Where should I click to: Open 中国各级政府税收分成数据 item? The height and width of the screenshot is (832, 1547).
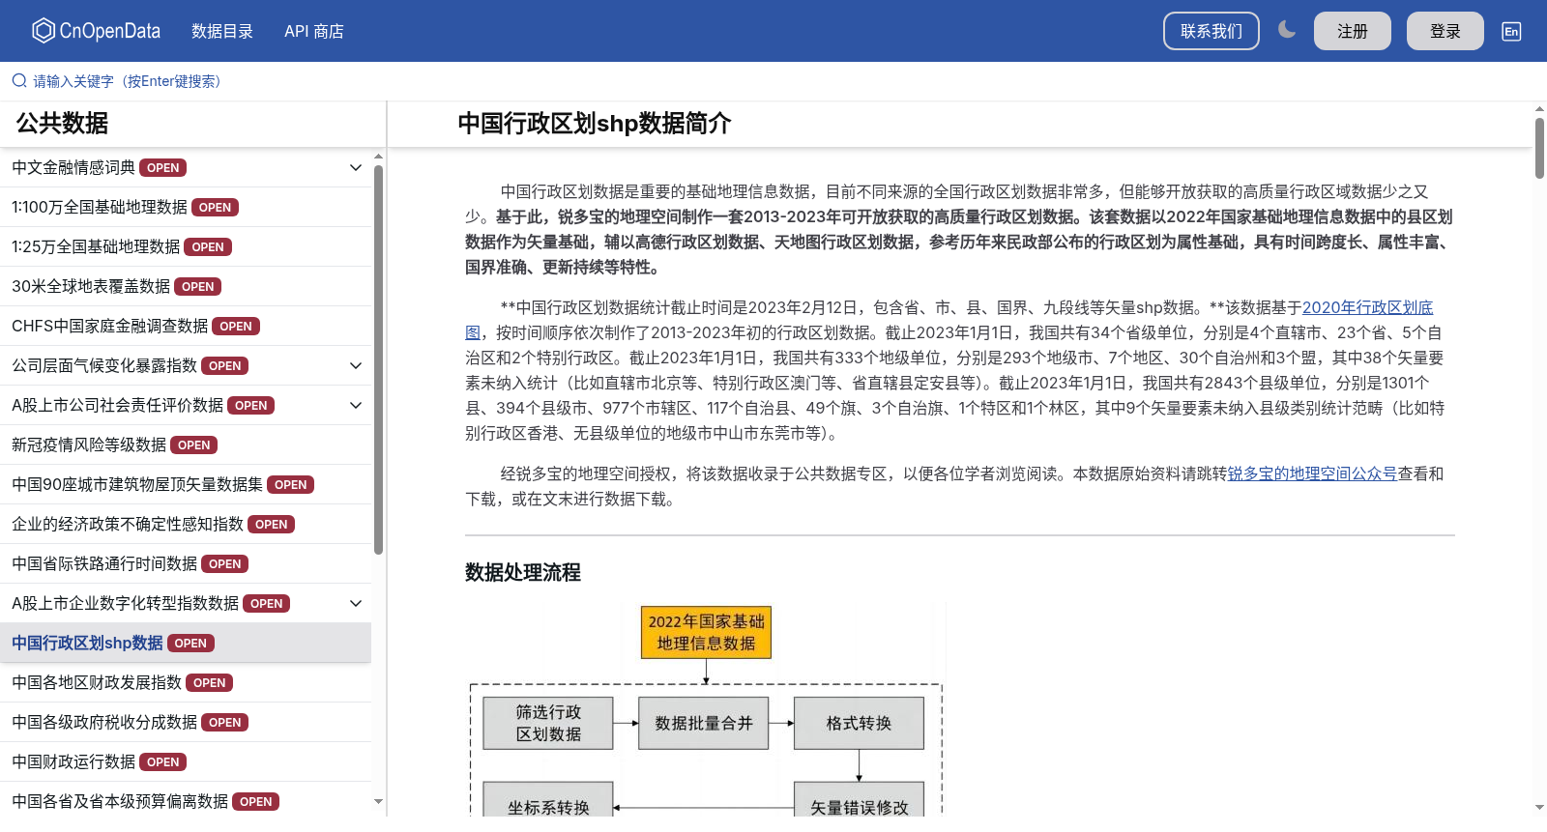point(186,722)
